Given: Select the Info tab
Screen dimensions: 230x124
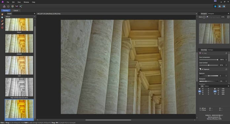Looking at the screenshot, I should tap(202, 86).
